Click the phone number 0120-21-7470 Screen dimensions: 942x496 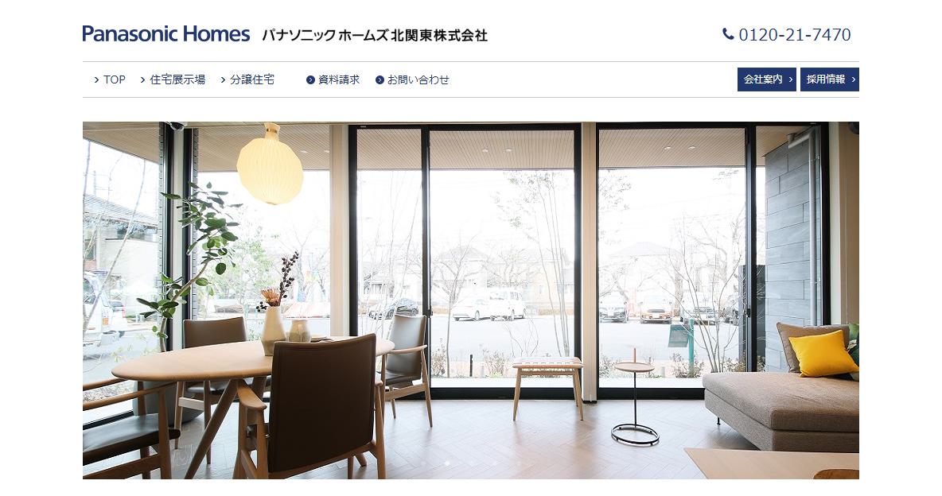coord(795,35)
